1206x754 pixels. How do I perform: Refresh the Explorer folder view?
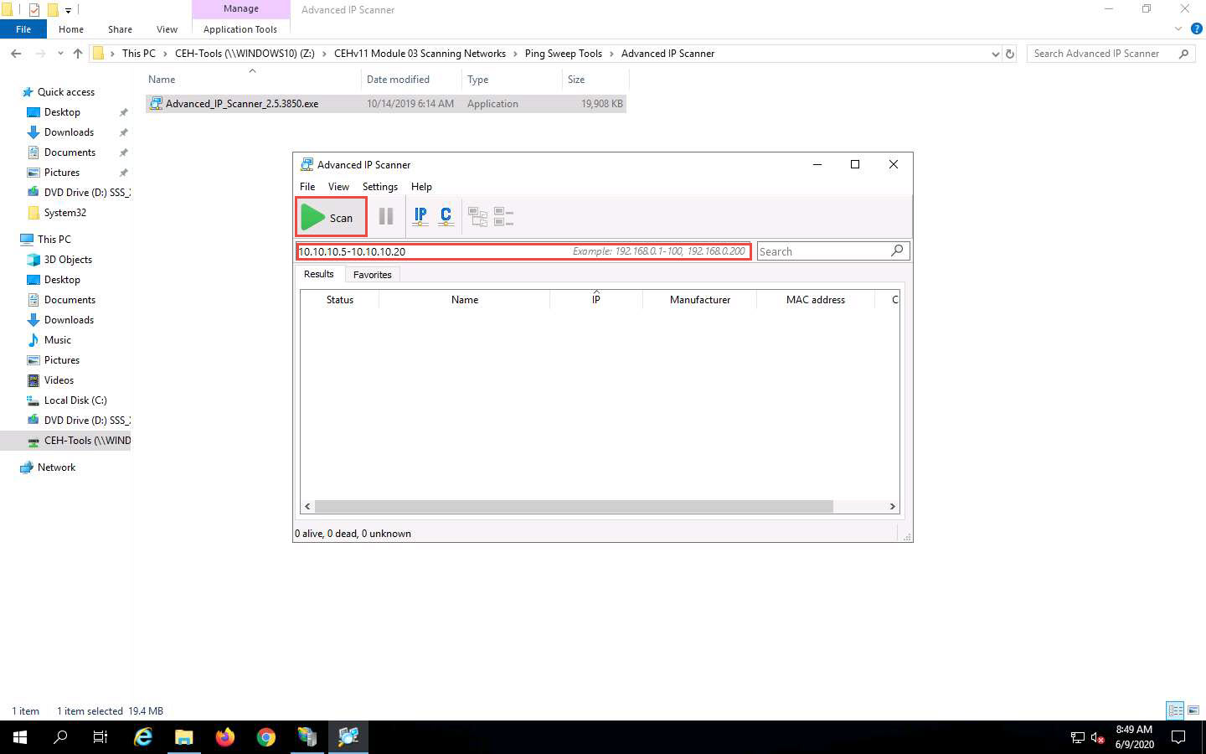point(1010,54)
